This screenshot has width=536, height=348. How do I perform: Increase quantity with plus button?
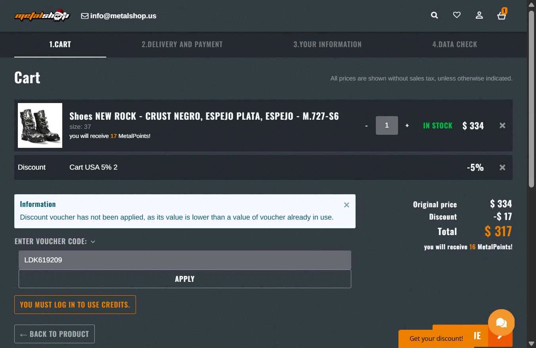(x=407, y=126)
